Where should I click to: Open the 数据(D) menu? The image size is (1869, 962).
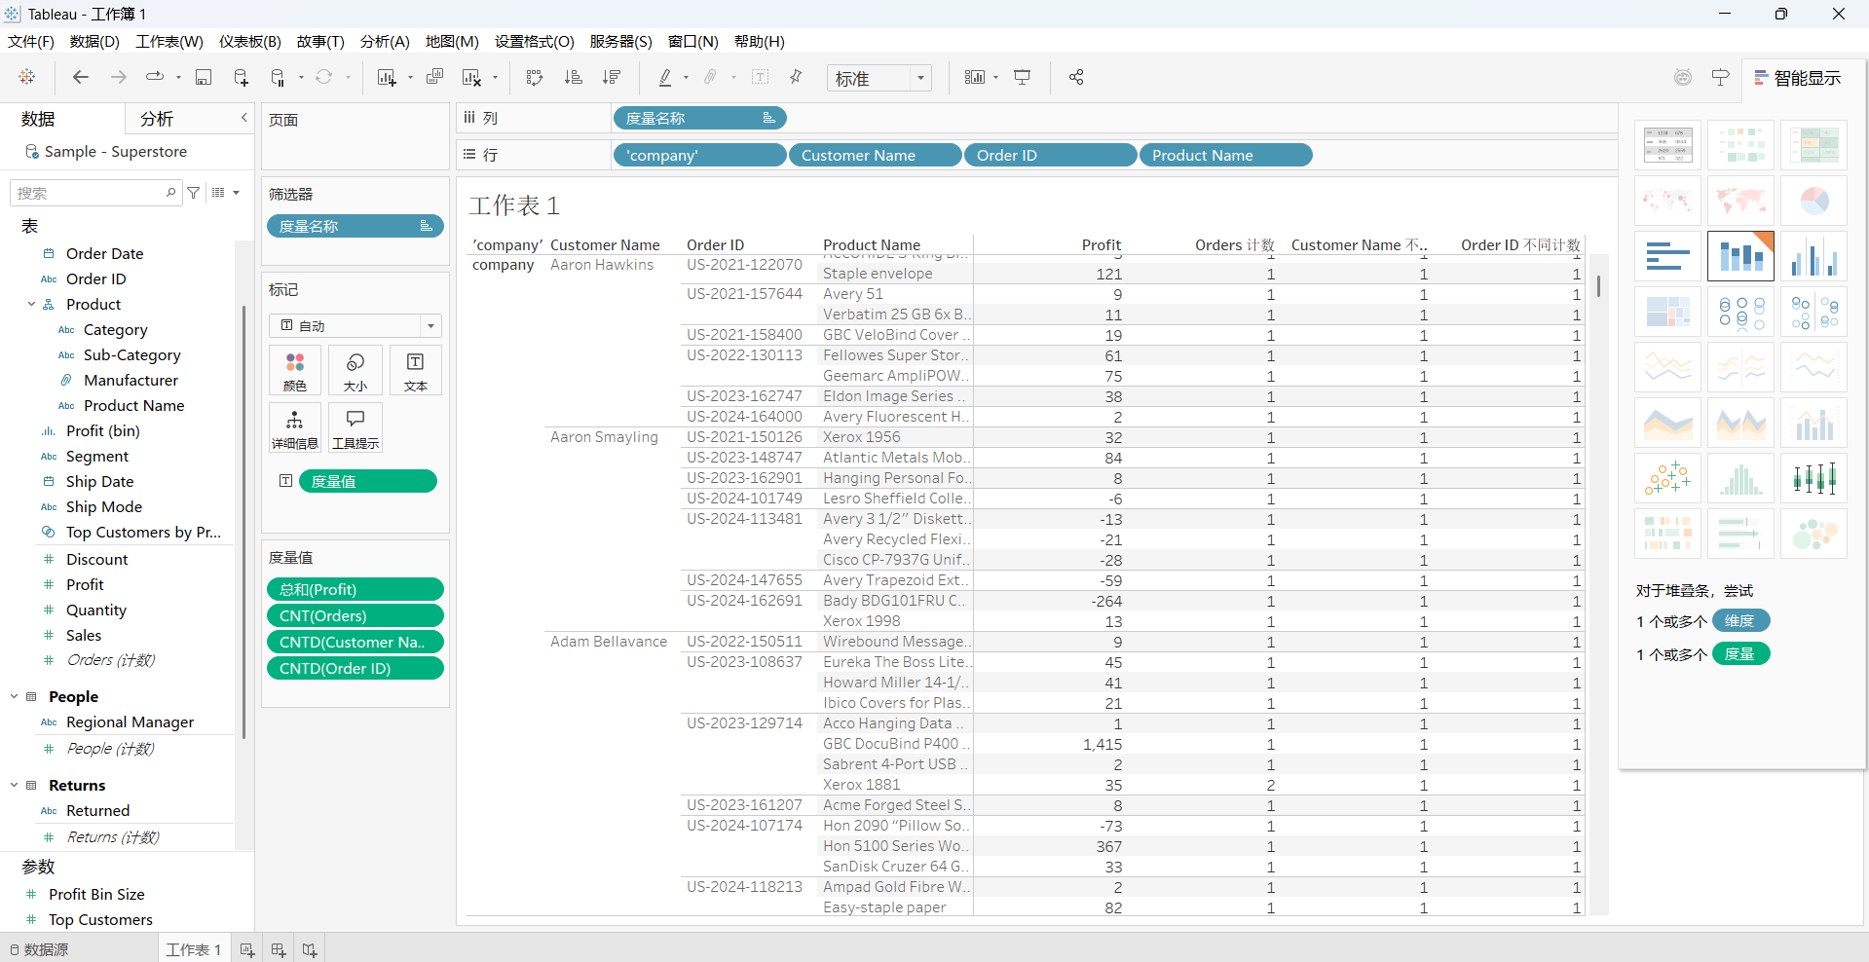coord(94,41)
